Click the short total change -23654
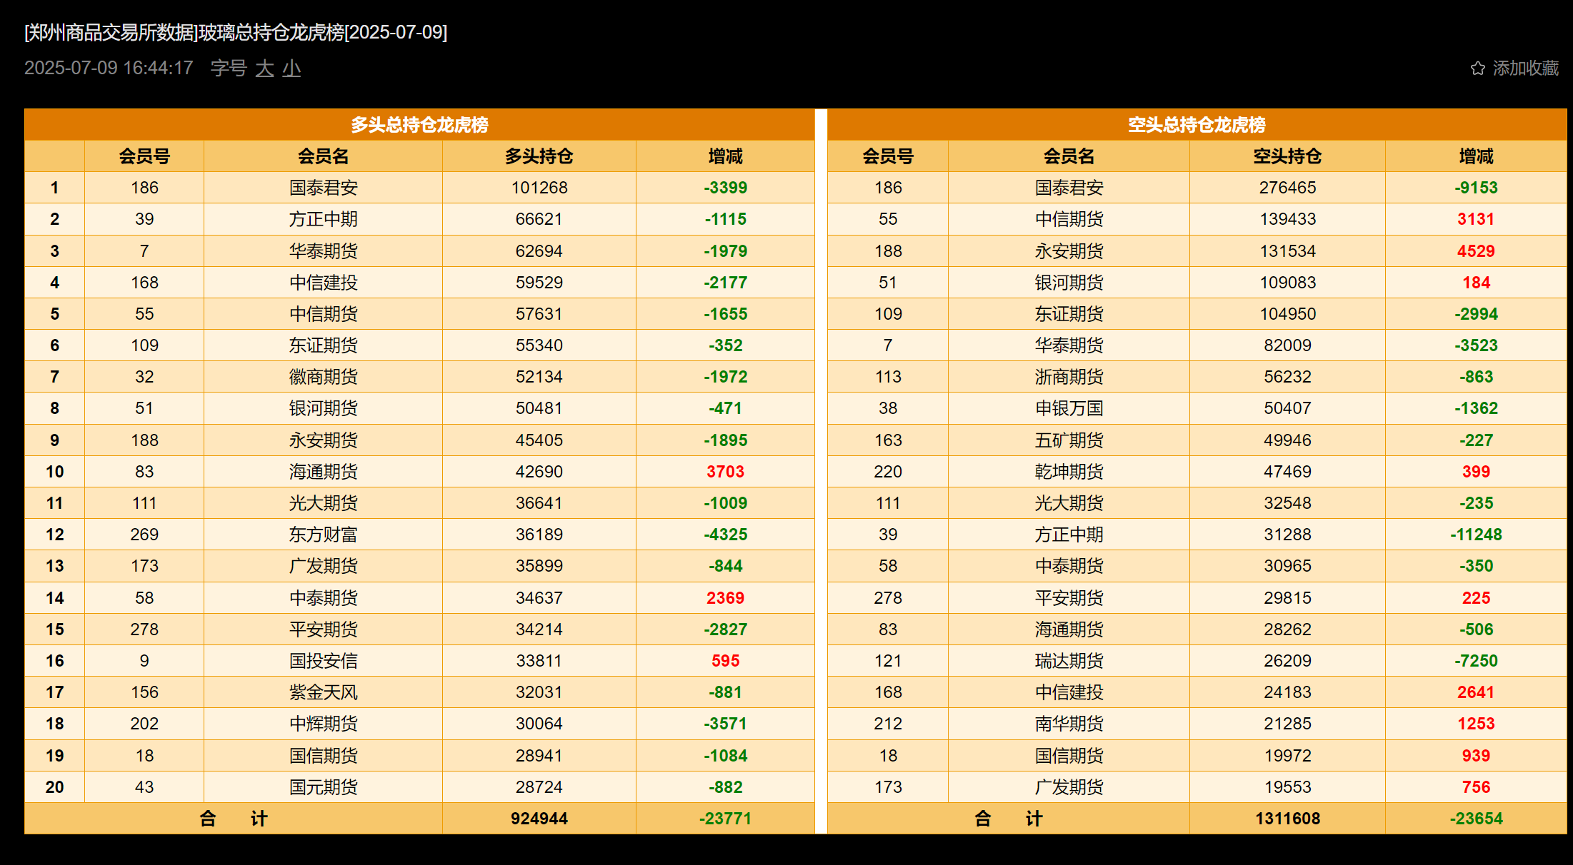 1476,819
